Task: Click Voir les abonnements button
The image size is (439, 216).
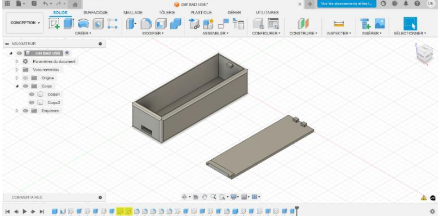Action: (x=347, y=4)
